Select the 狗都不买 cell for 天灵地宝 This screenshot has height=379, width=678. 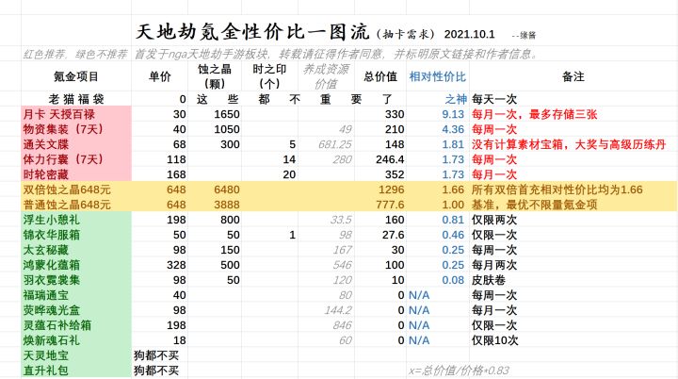pos(156,355)
